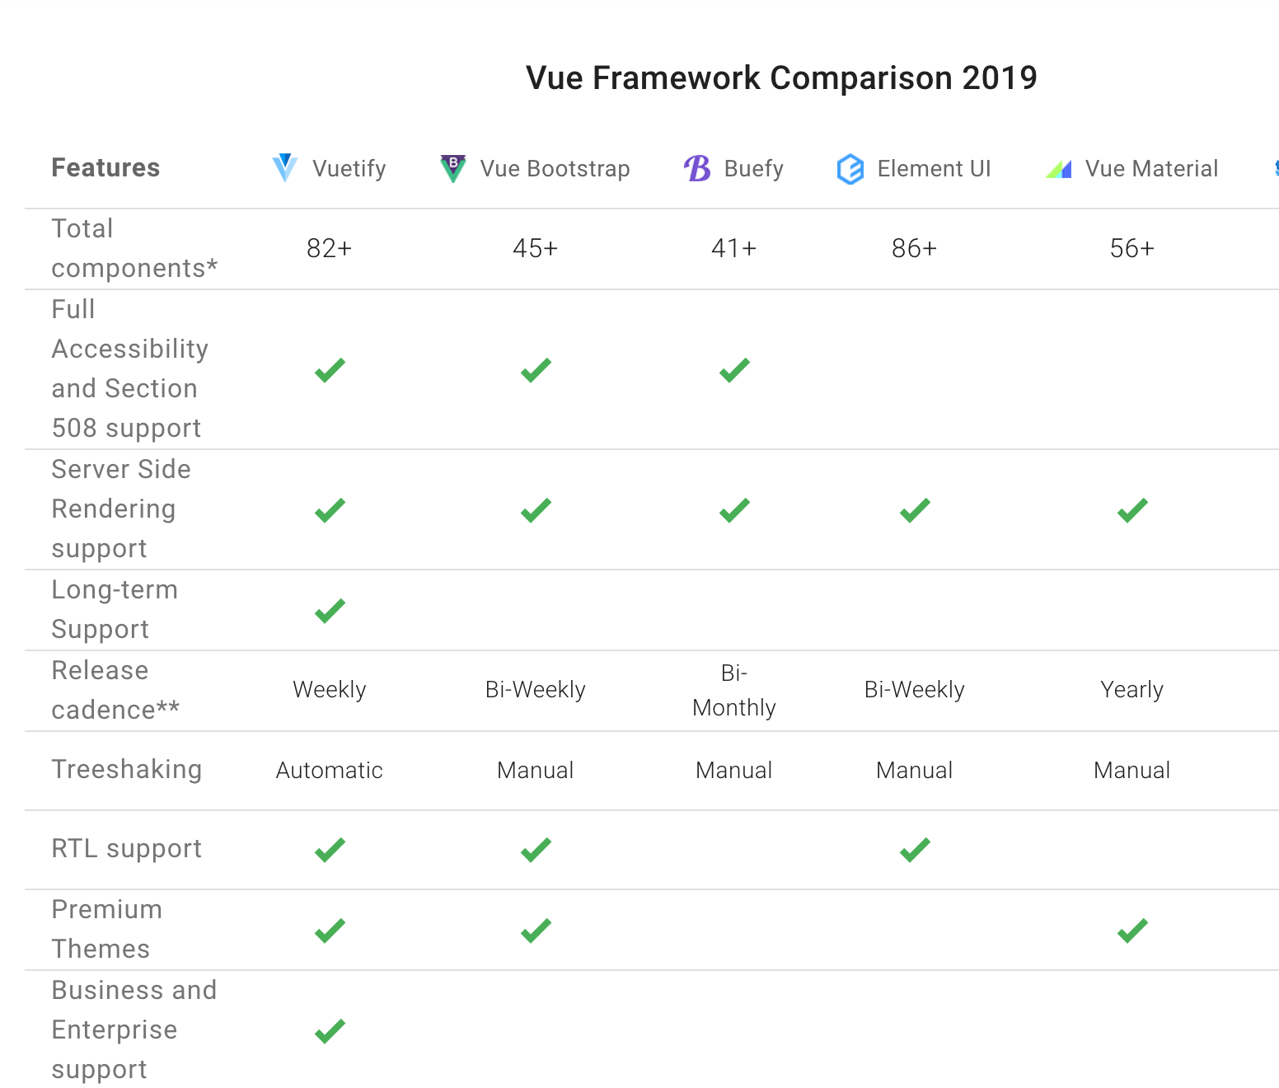
Task: Click Vue Material's Premium Themes checkmark
Action: (x=1132, y=931)
